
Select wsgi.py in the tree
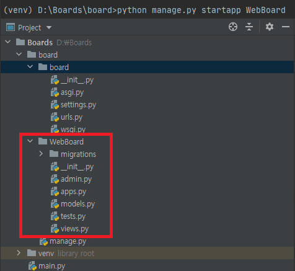click(x=73, y=130)
